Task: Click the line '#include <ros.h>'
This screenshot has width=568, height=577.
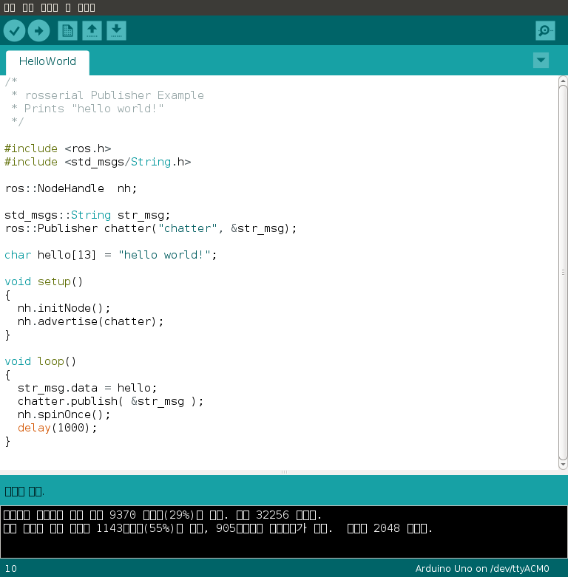Action: tap(58, 148)
